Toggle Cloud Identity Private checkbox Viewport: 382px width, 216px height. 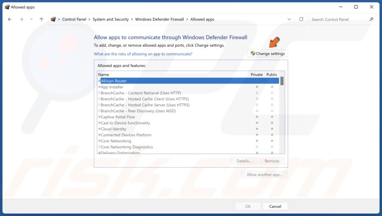pyautogui.click(x=257, y=129)
